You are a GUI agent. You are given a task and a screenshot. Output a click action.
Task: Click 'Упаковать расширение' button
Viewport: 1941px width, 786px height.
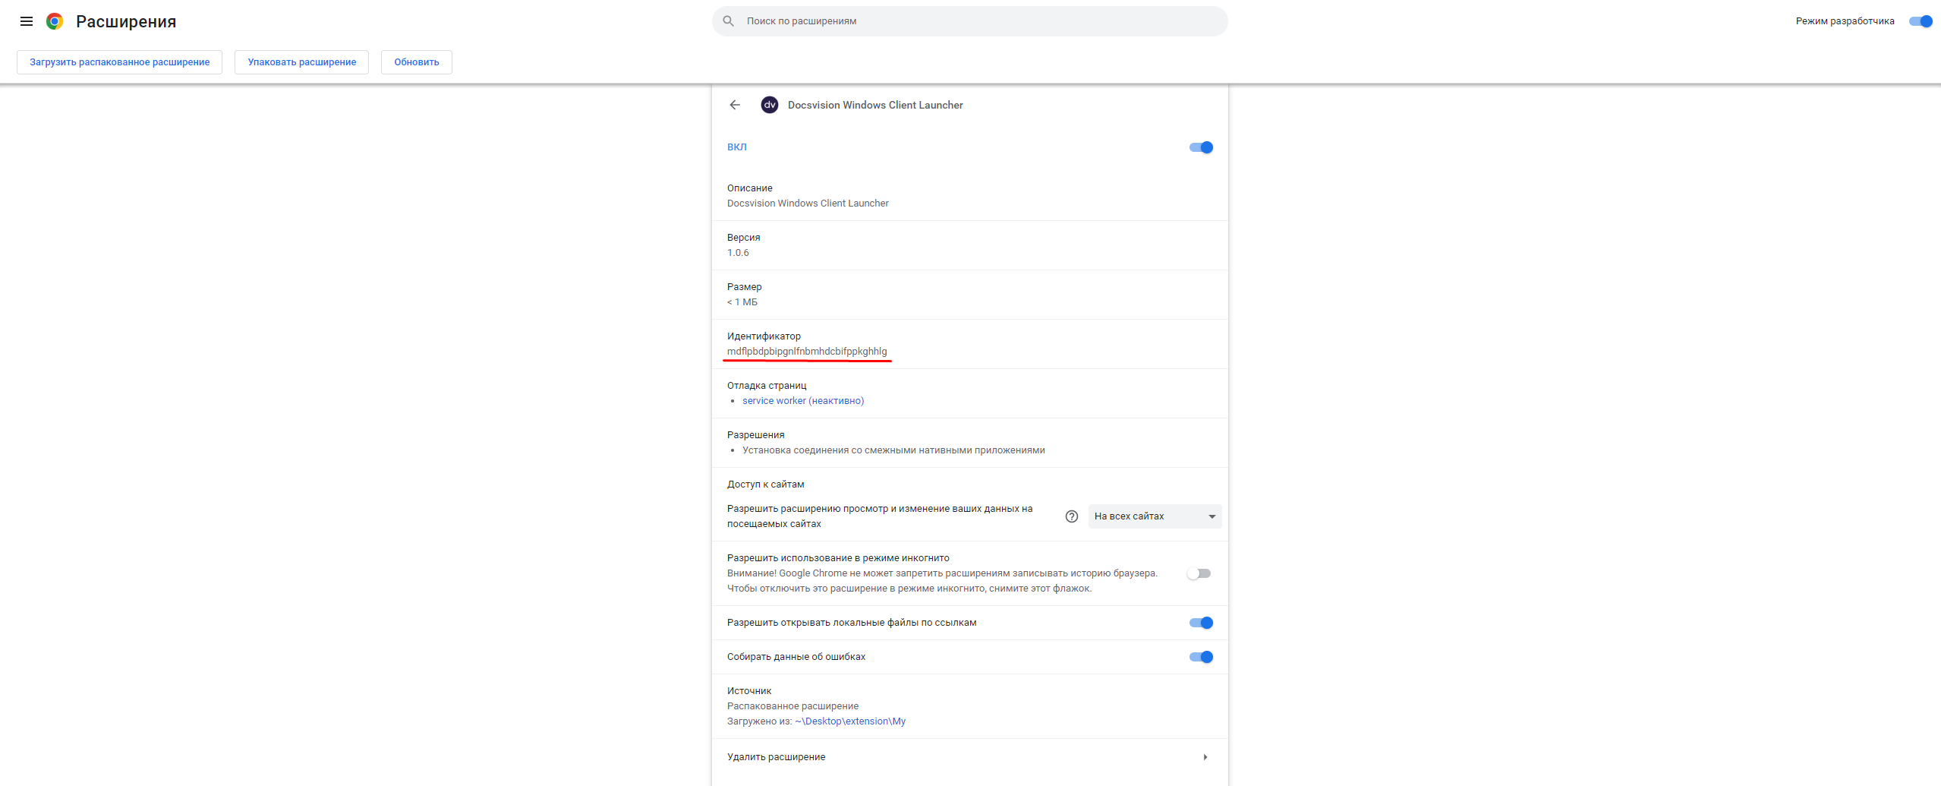click(301, 62)
